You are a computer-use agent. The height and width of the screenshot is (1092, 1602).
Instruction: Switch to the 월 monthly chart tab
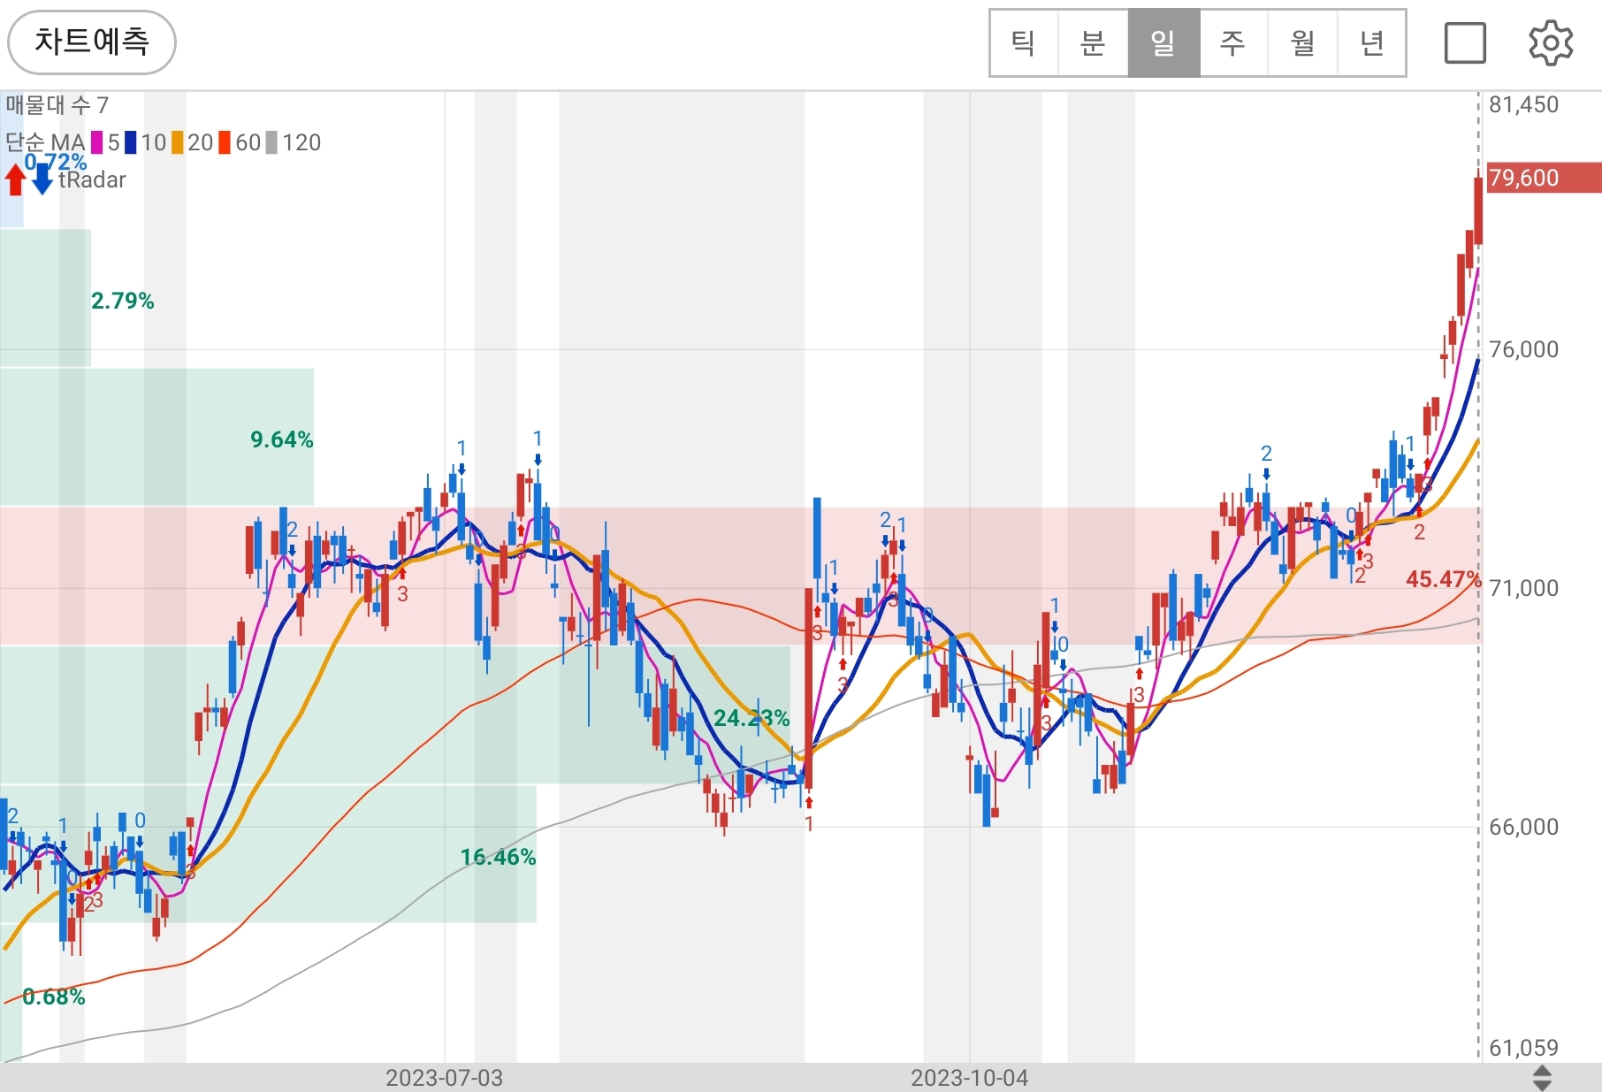pyautogui.click(x=1302, y=43)
